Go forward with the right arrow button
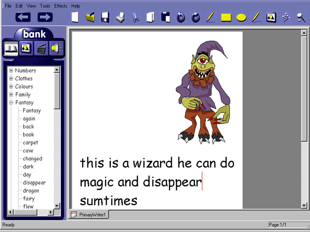 pos(45,17)
